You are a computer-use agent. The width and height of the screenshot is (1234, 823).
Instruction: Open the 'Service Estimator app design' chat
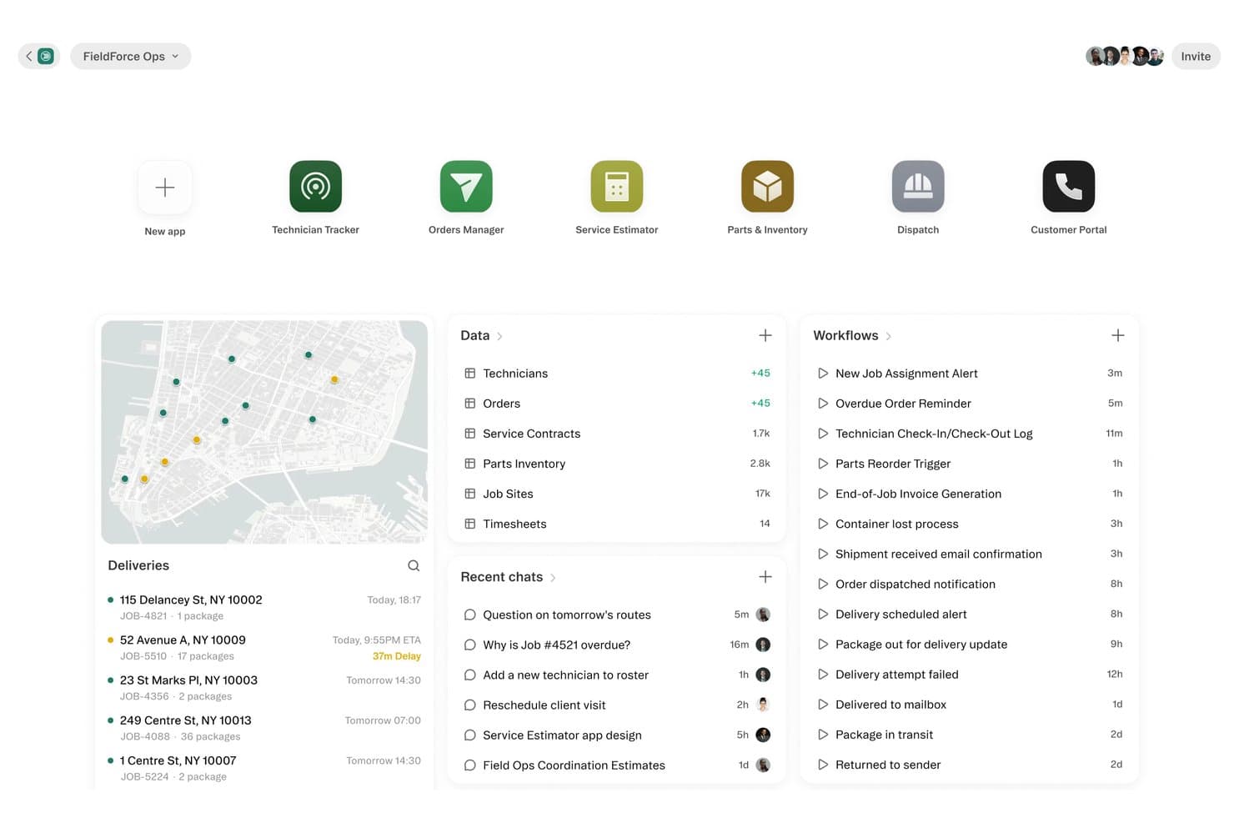pos(617,735)
